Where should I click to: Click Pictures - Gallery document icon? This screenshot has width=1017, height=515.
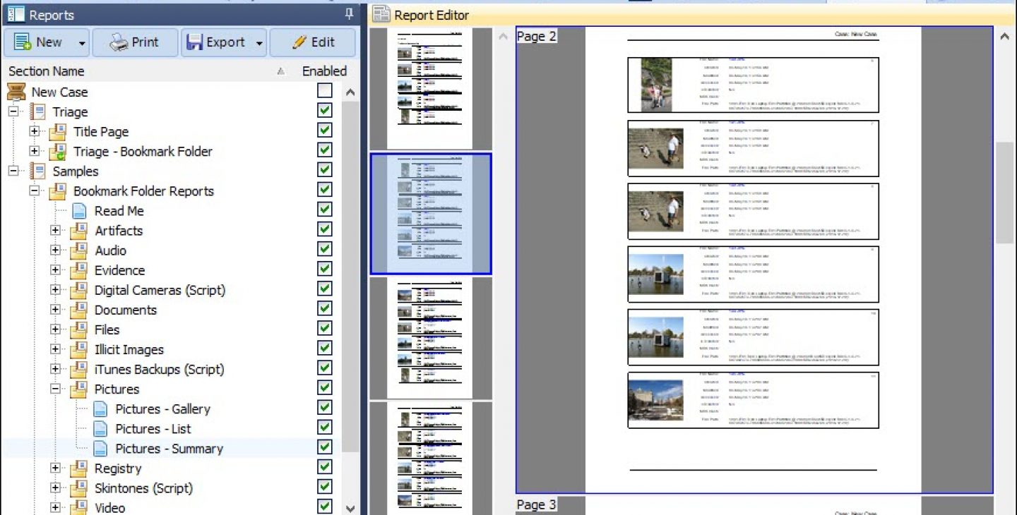101,408
